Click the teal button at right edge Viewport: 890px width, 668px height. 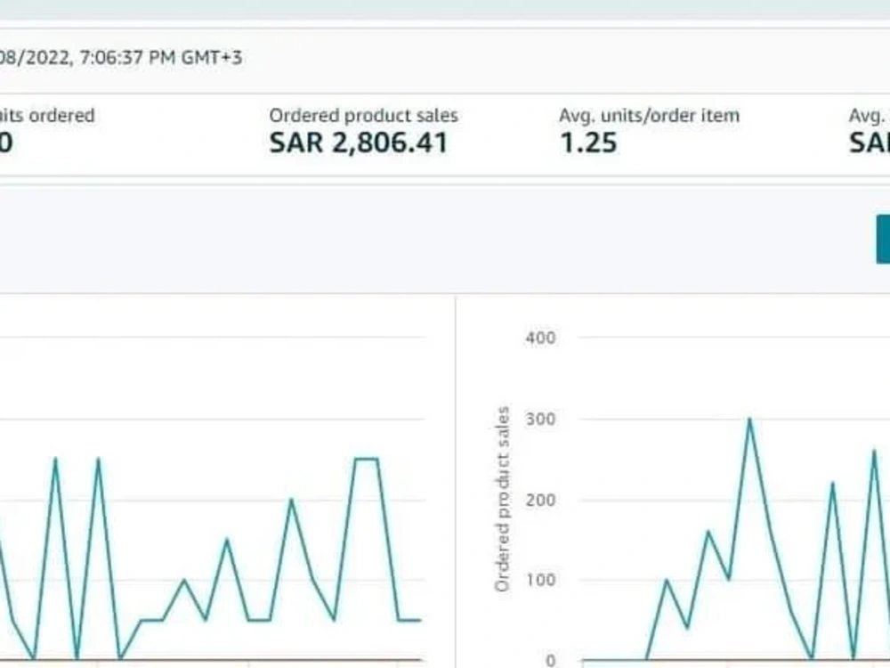883,239
